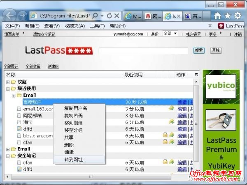Viewport: 247px width, 185px height.
Task: Open the 收藏夹(A) menu
Action: pos(75,26)
